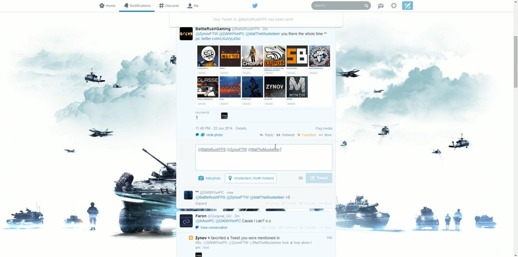This screenshot has height=257, width=518.
Task: Open the Amsterdam, North Holland location selector
Action: tap(251, 178)
